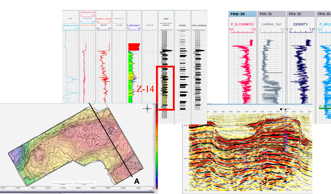This screenshot has height=194, width=331.
Task: Click the SYNT_FB curve label
Action: click(150, 25)
